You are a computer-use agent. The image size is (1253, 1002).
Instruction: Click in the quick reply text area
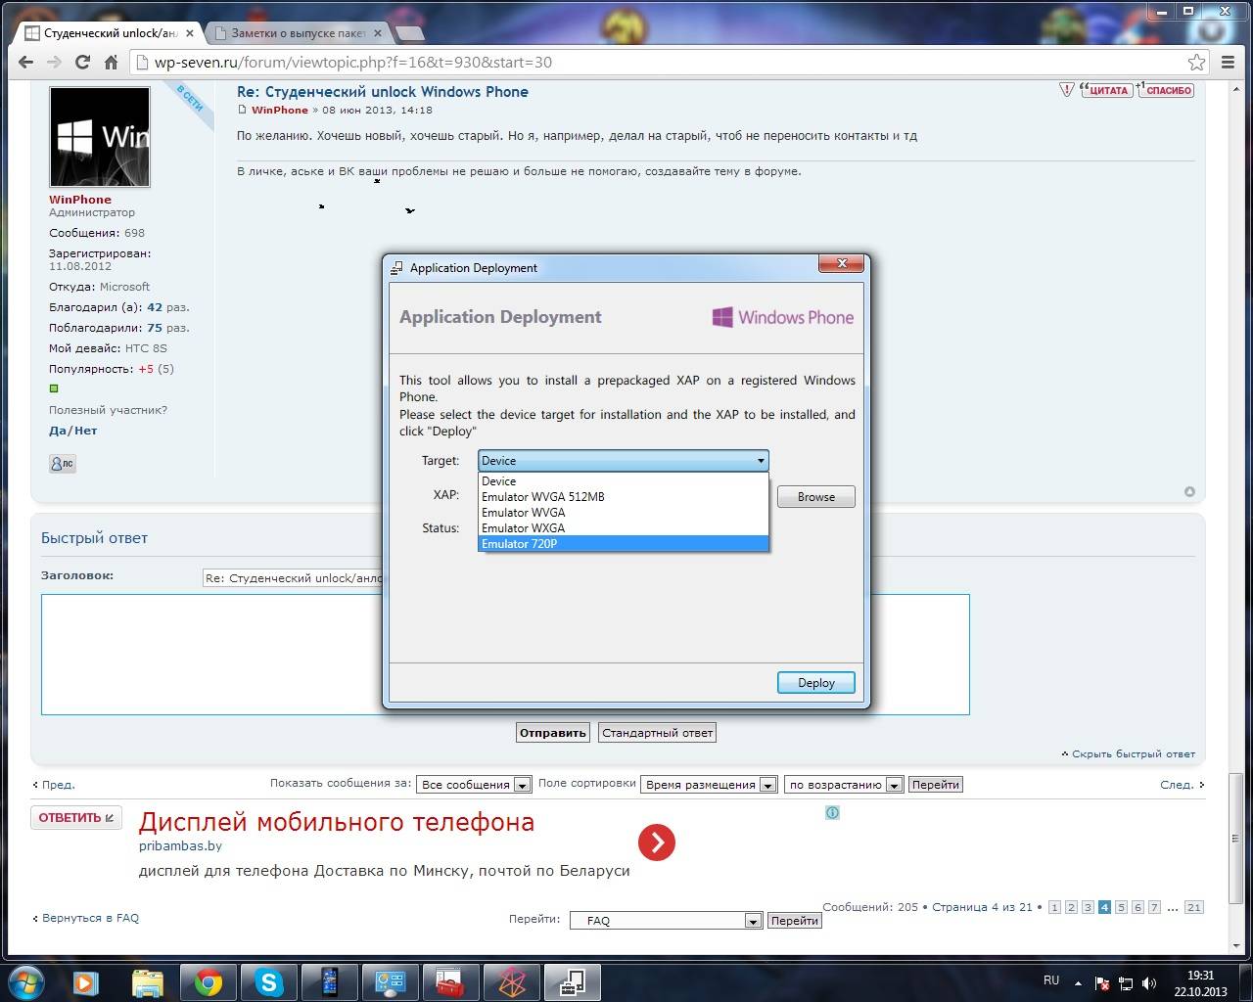pos(505,654)
